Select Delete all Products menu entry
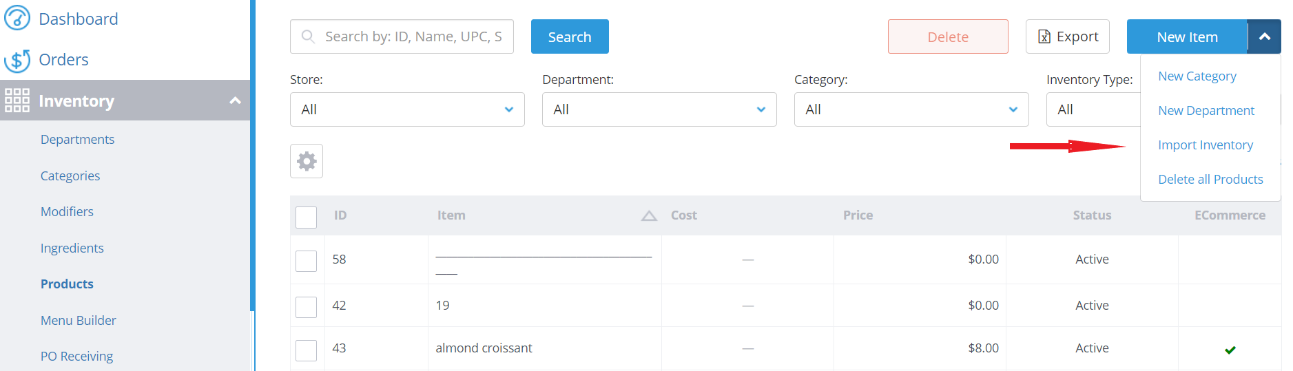 click(1210, 180)
